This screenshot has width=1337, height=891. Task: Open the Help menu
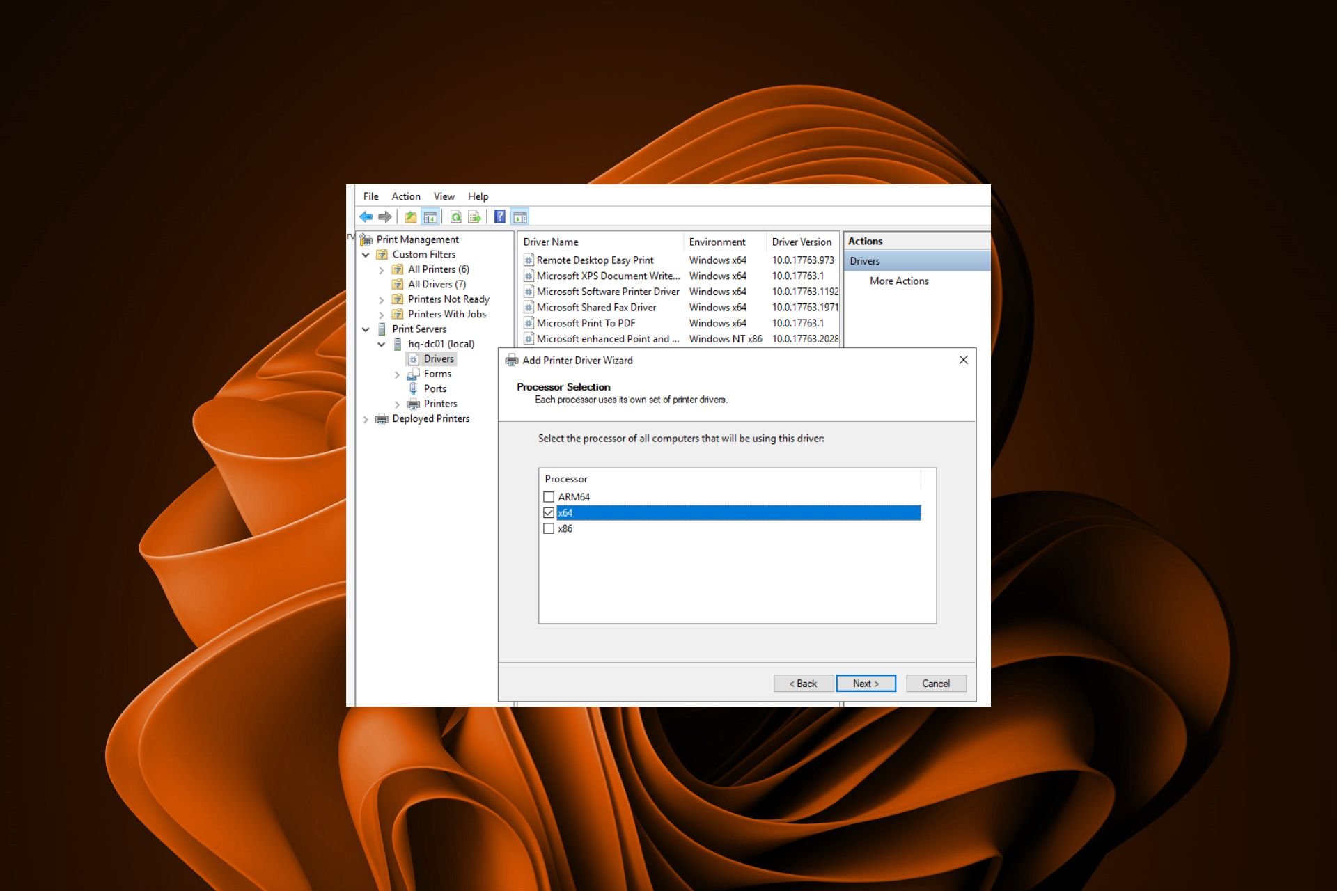(478, 196)
